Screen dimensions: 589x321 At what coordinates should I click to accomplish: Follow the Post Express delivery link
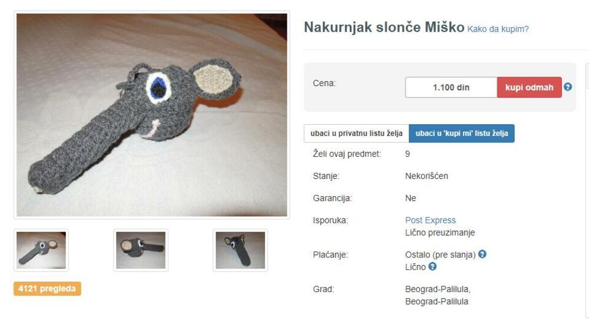tap(430, 220)
